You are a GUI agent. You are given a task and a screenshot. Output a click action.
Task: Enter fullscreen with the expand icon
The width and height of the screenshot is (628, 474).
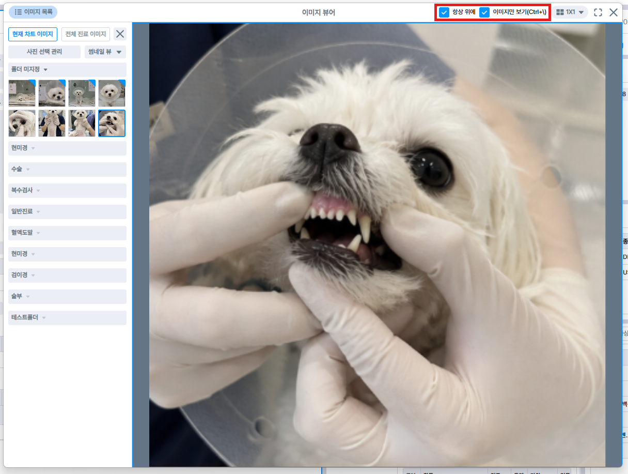click(598, 12)
